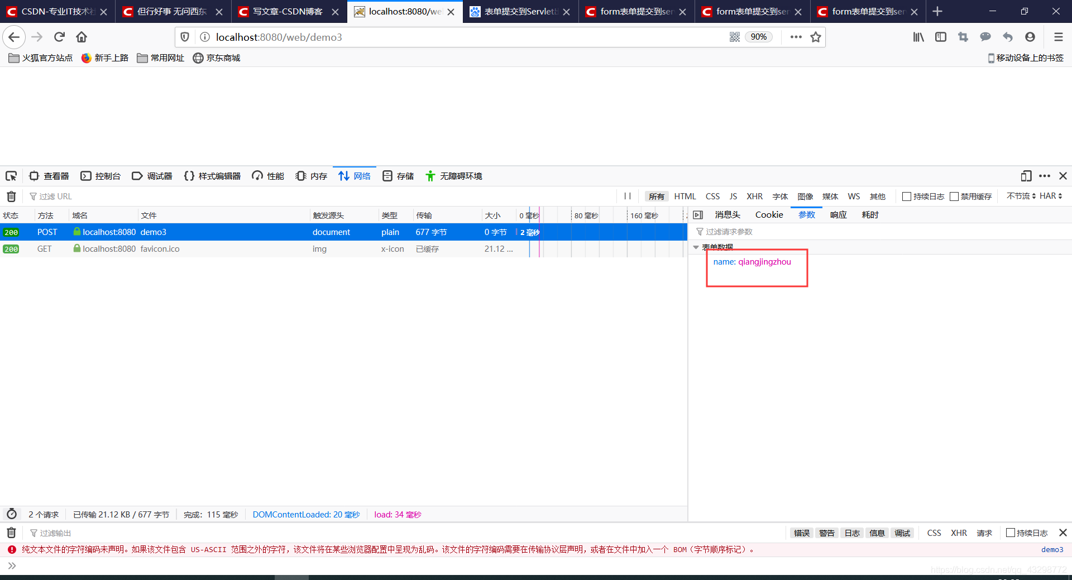Filter requests by WS type

(854, 196)
